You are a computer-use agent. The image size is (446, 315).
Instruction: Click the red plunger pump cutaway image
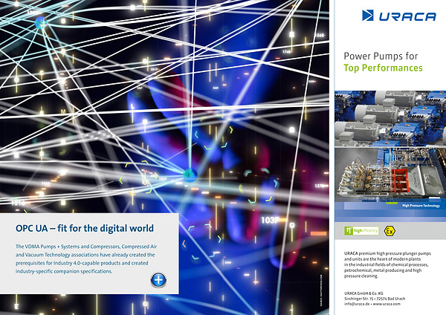[390, 175]
